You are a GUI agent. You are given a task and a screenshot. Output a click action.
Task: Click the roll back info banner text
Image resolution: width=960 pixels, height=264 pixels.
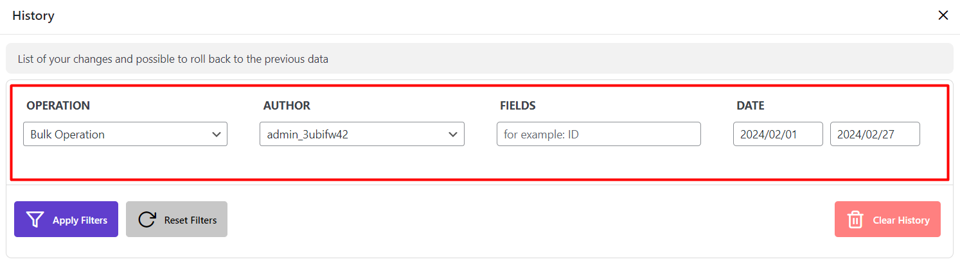click(173, 59)
